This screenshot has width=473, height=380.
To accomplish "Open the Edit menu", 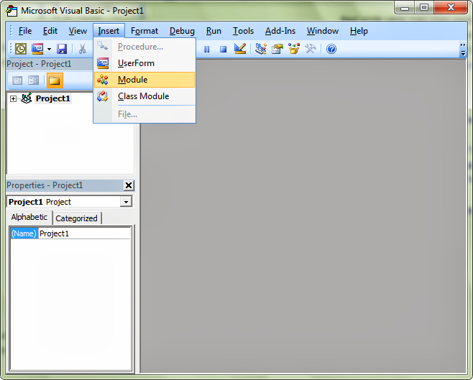I will point(50,31).
